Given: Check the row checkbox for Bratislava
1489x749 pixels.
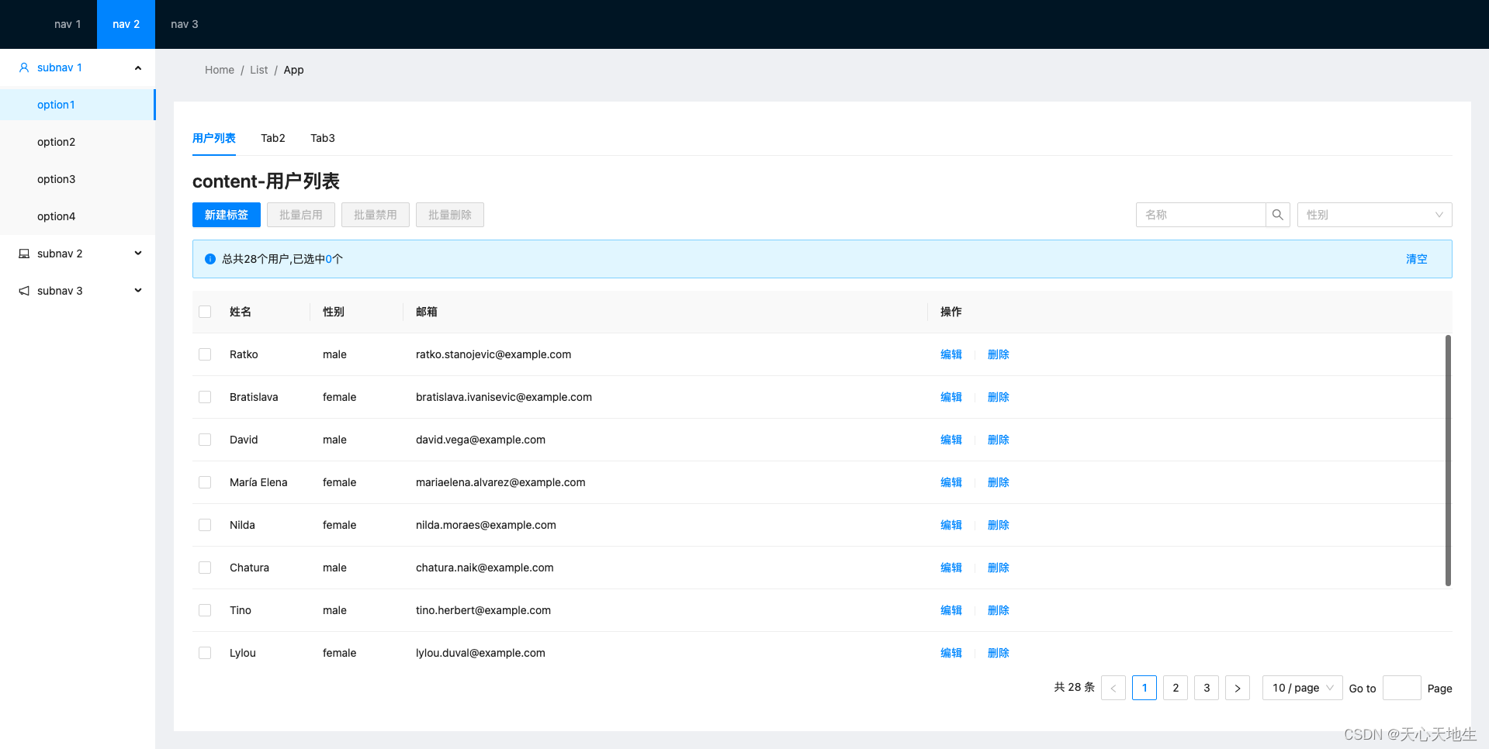Looking at the screenshot, I should coord(205,397).
